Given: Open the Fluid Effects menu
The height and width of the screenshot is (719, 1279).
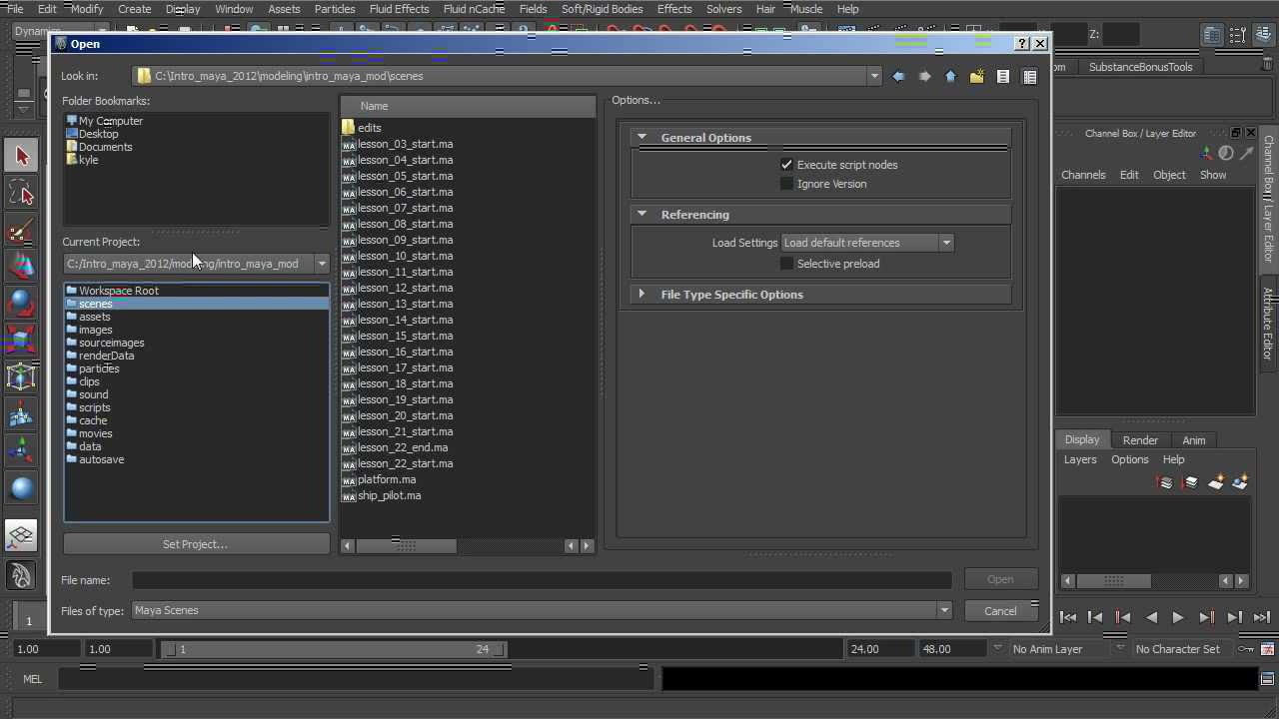Looking at the screenshot, I should point(399,9).
